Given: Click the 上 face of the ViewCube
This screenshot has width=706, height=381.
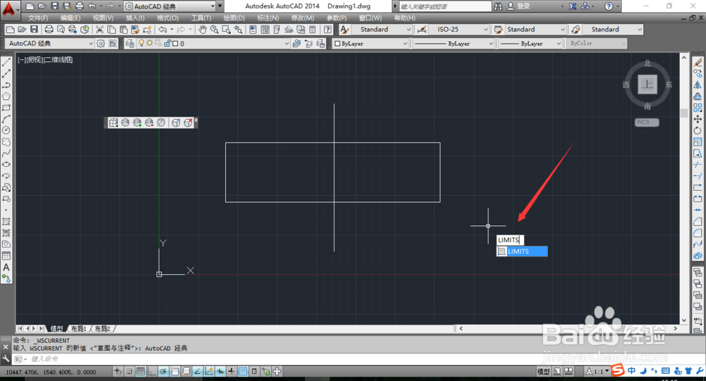Looking at the screenshot, I should [x=647, y=84].
